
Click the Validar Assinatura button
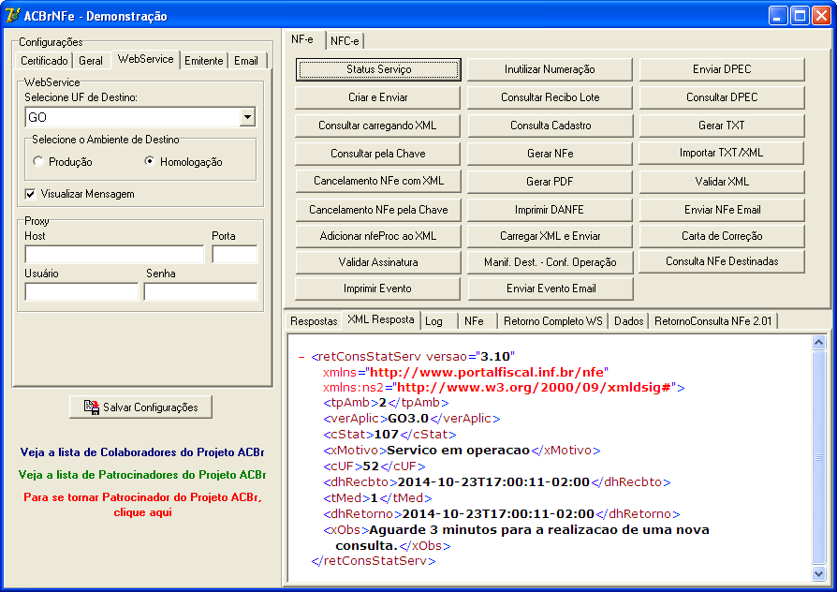coord(378,262)
